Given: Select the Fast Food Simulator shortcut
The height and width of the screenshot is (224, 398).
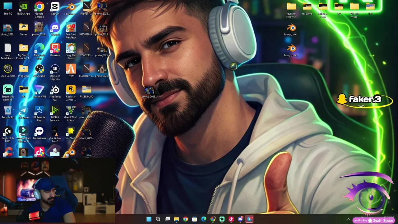Looking at the screenshot, I should tap(71, 31).
